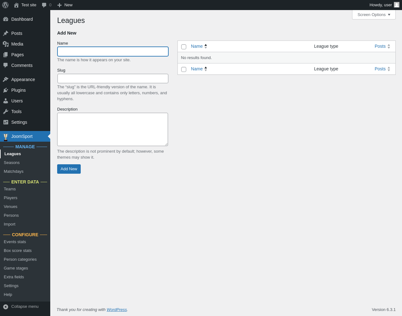Click the plus New icon in admin bar

(59, 5)
